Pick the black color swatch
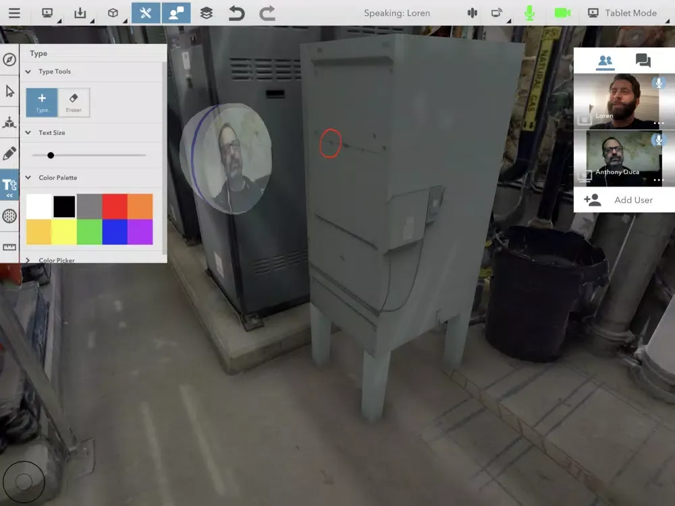Screen dimensions: 675x506 coord(64,206)
